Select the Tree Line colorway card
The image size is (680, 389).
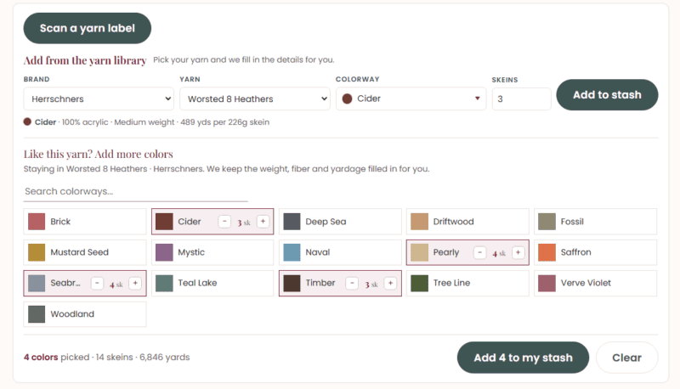pos(467,283)
